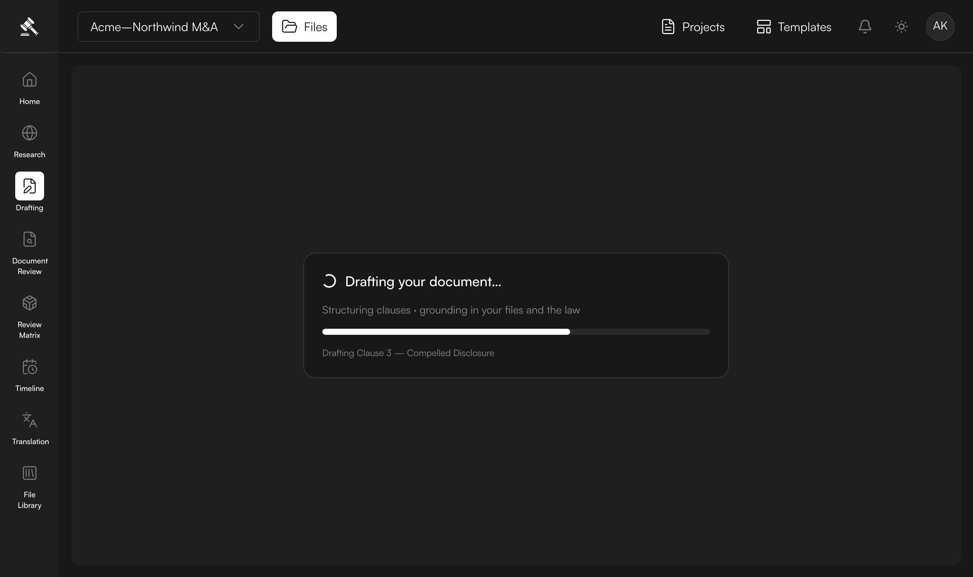Click the drafting progress bar

point(516,332)
